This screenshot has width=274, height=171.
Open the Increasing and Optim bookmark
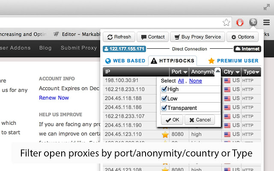pos(23,34)
